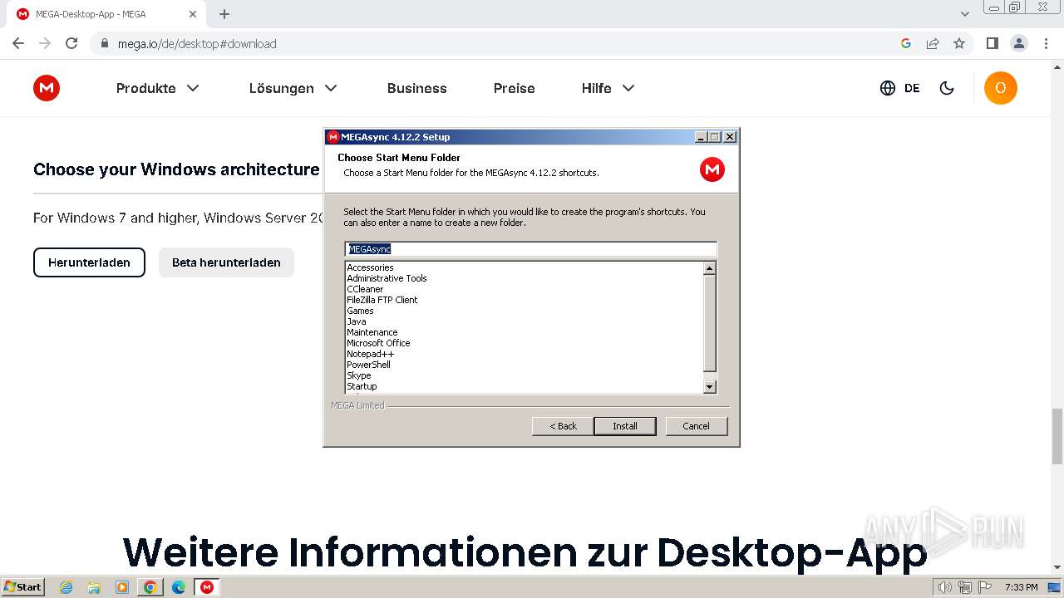Image resolution: width=1064 pixels, height=598 pixels.
Task: Minimize the Chrome browser window
Action: [995, 7]
